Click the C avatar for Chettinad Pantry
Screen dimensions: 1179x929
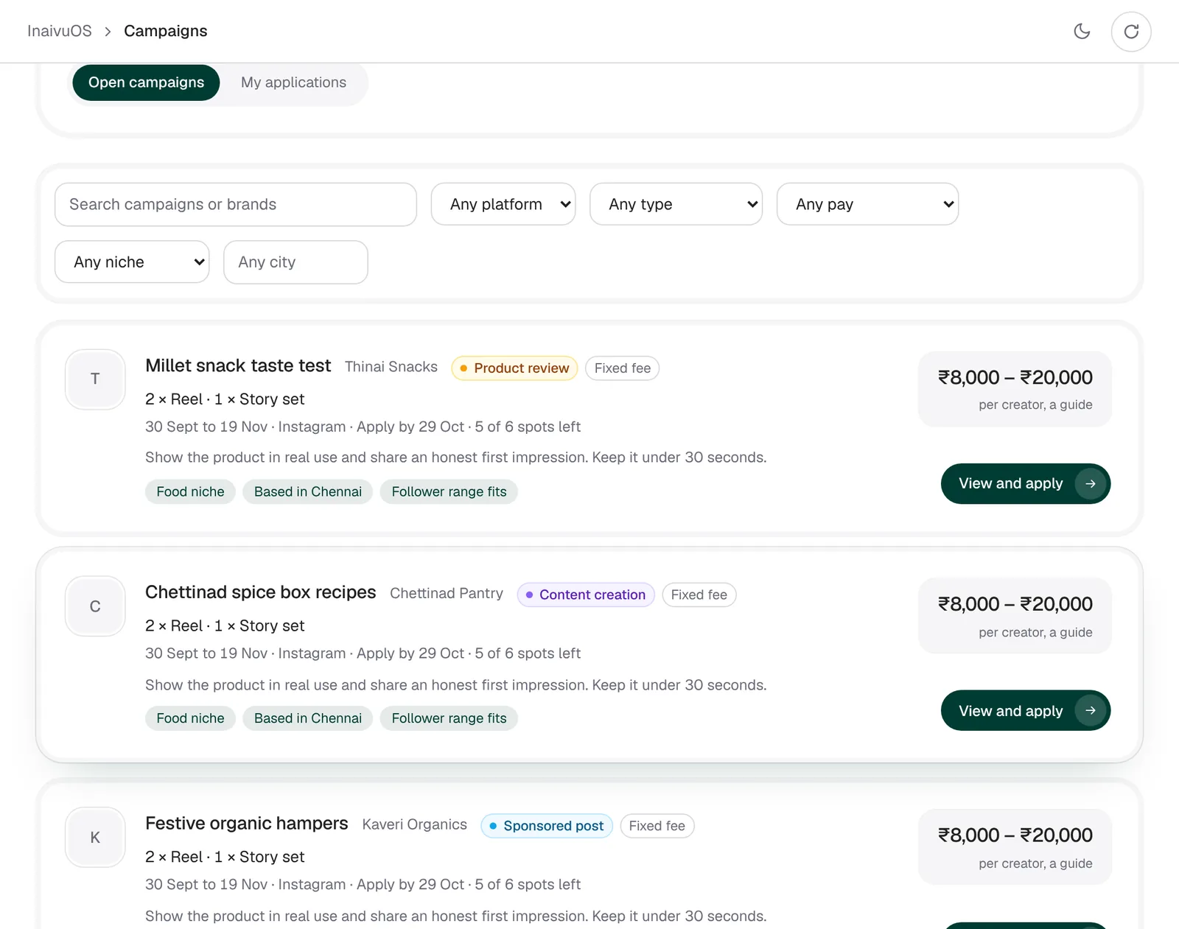(95, 606)
